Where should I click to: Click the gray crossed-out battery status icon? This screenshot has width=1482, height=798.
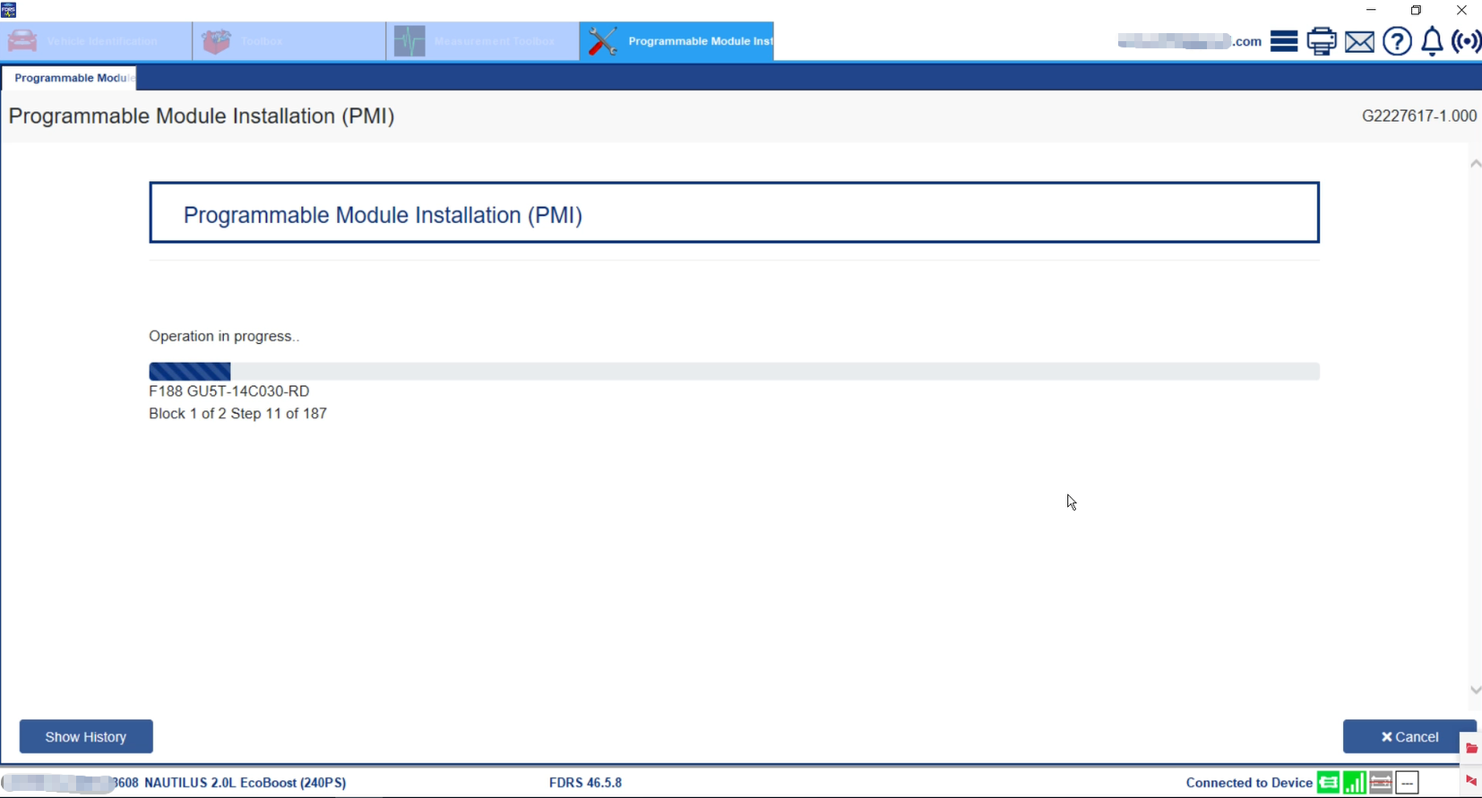click(1381, 783)
